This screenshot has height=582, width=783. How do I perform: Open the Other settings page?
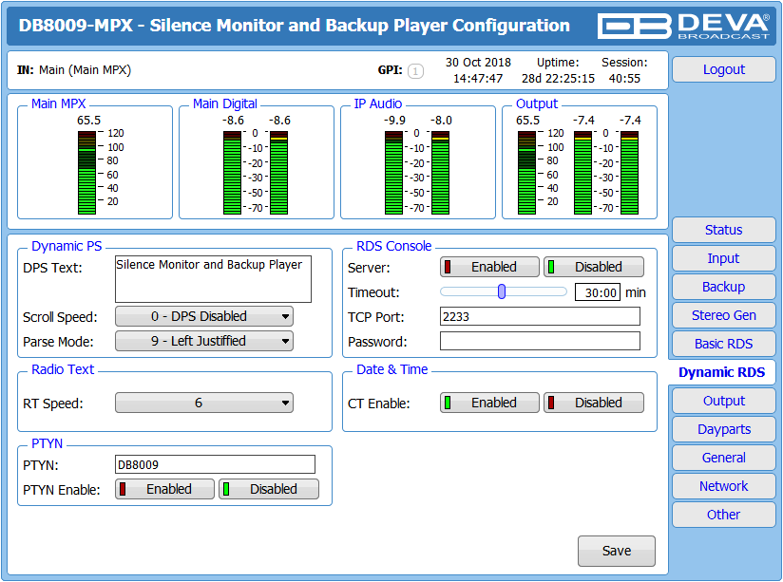[723, 515]
